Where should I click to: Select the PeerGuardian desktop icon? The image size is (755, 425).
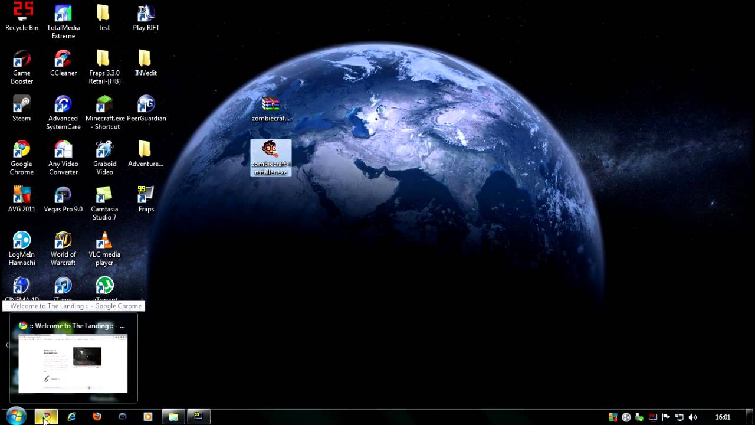(x=146, y=109)
